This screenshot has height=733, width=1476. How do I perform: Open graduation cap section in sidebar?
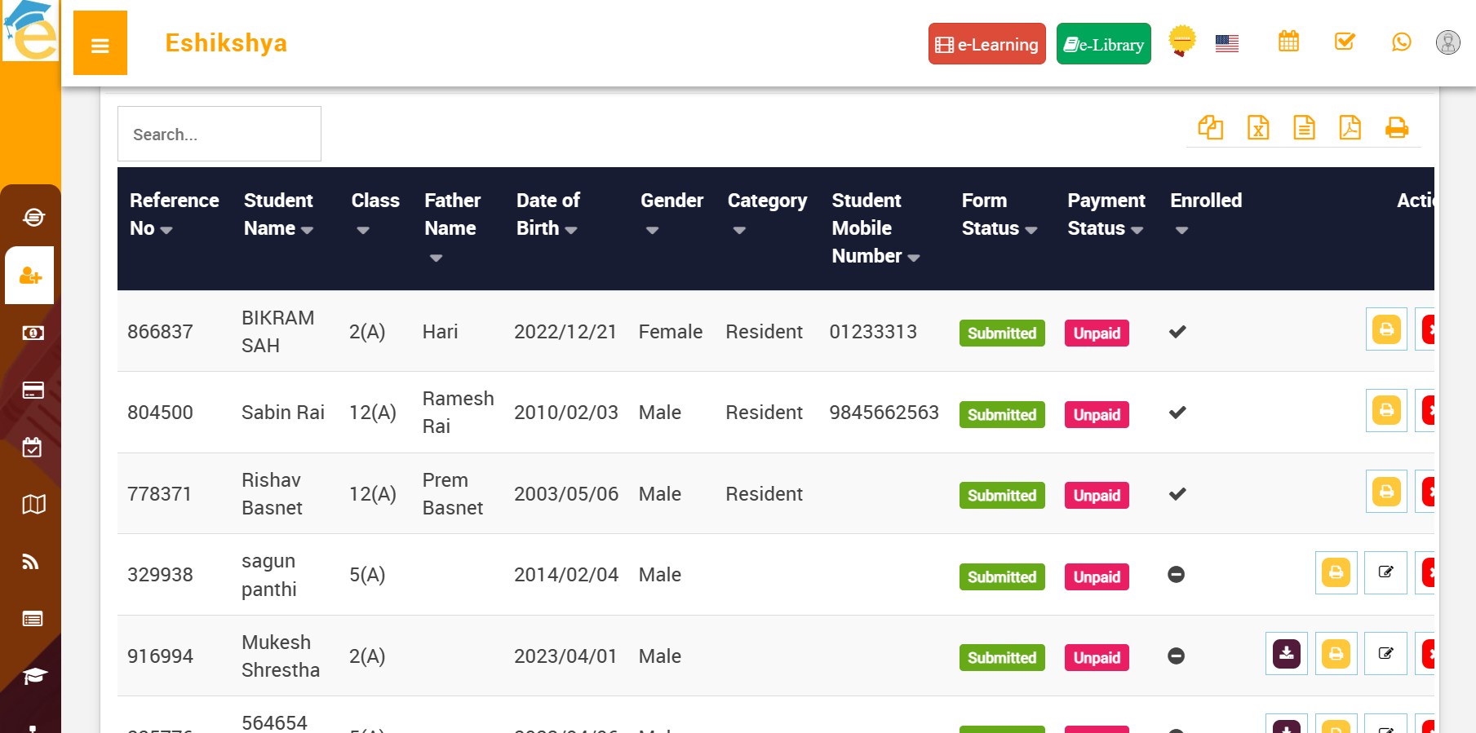point(33,676)
